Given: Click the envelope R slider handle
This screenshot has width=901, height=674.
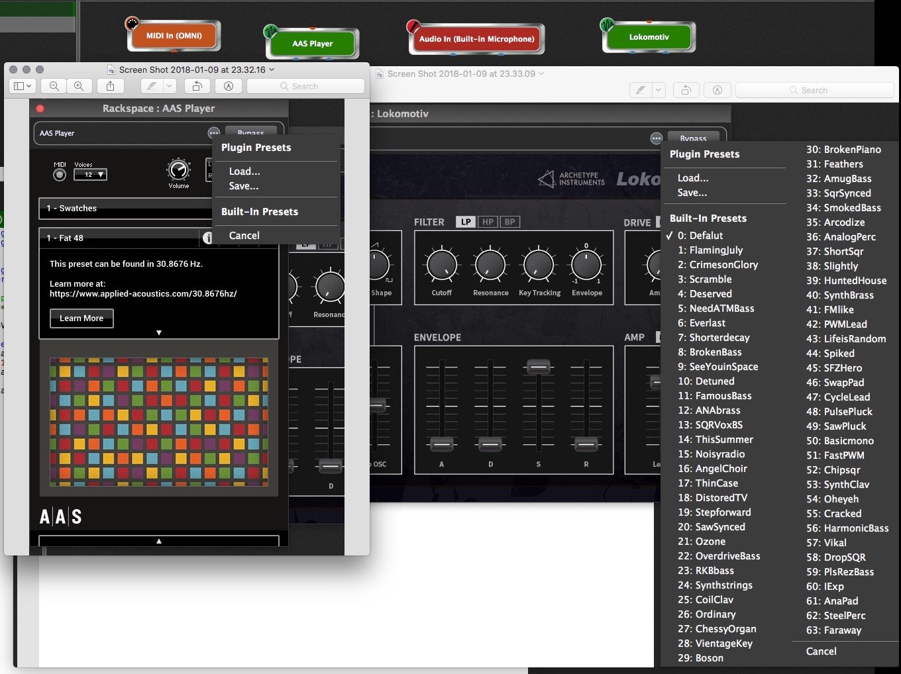Looking at the screenshot, I should coord(586,444).
